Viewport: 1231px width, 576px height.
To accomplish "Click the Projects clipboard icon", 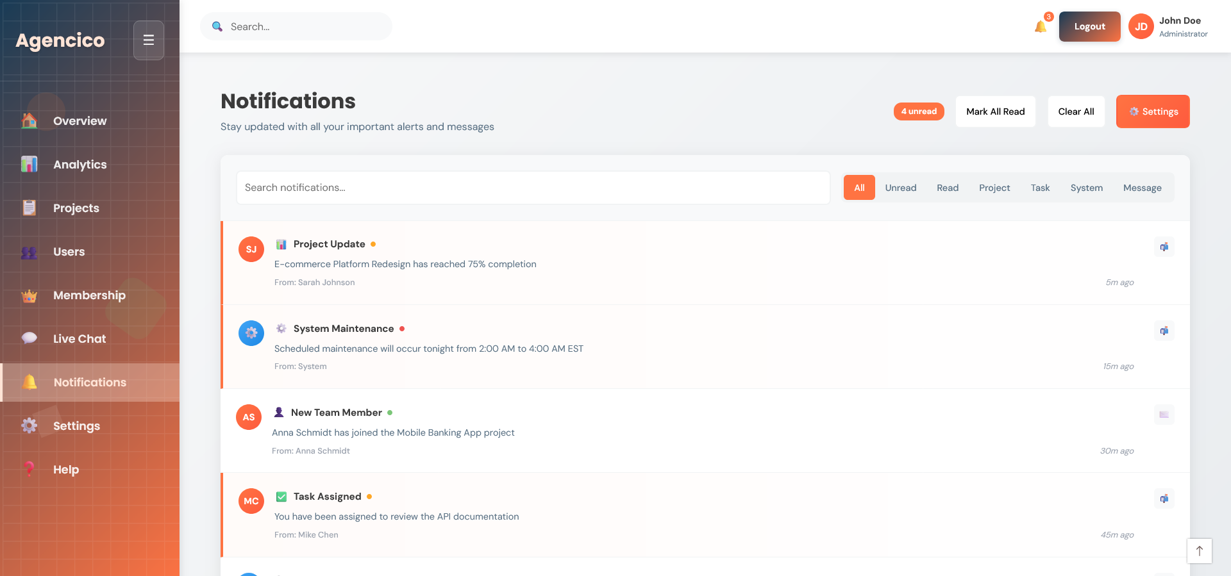I will coord(29,208).
